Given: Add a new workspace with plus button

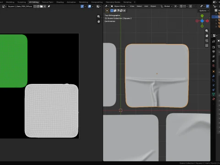Looking at the screenshot, I should [135, 2].
